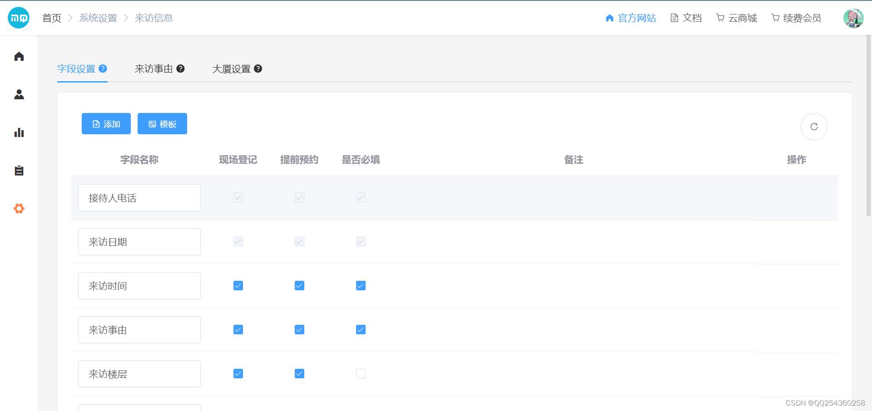
Task: Click the 现场登记 column header
Action: click(x=238, y=160)
